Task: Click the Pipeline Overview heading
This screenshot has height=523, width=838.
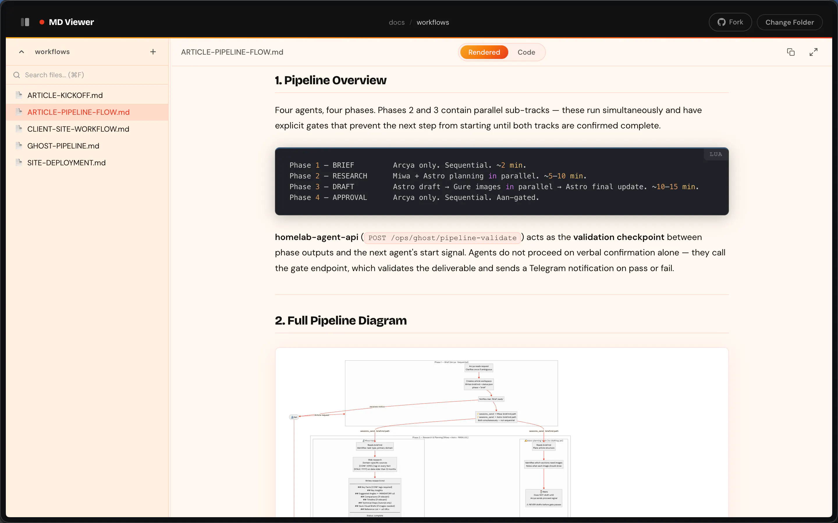Action: point(330,80)
